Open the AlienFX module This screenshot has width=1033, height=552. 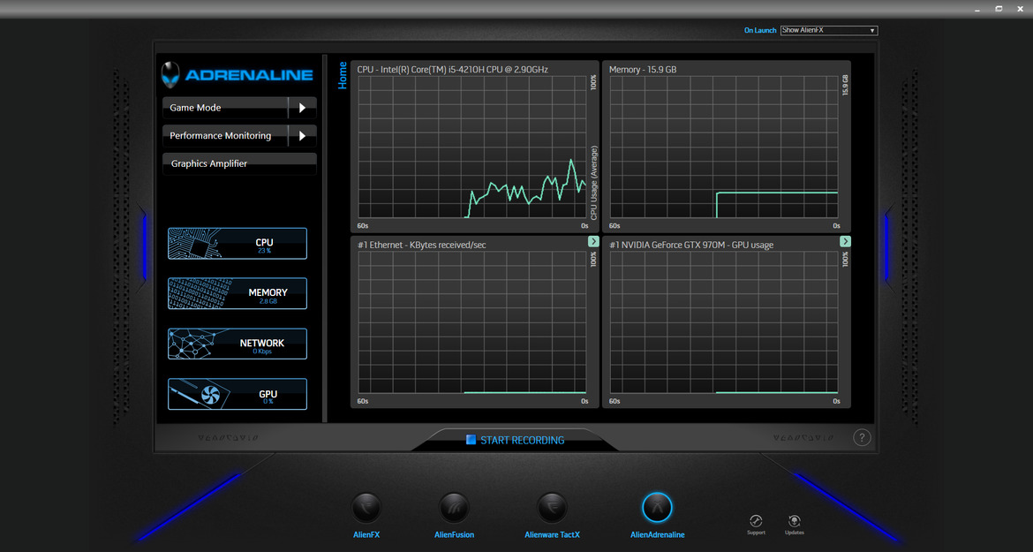point(366,508)
